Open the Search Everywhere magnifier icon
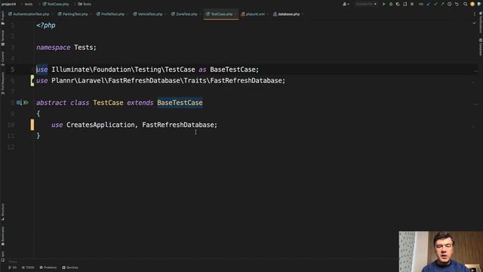The image size is (483, 272). 465,4
